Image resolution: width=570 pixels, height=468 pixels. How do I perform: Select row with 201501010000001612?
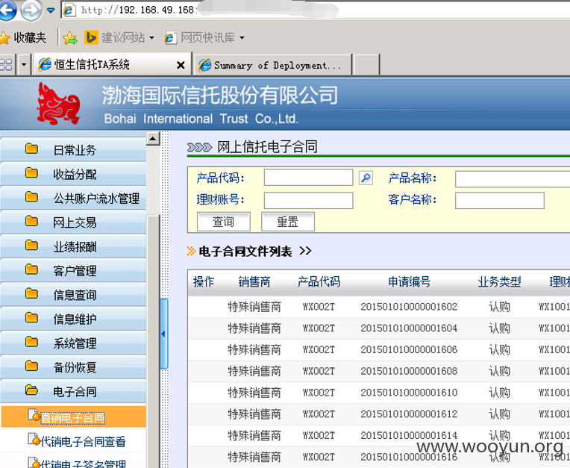[379, 414]
